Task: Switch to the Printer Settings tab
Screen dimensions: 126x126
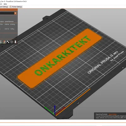Action: click(16, 7)
